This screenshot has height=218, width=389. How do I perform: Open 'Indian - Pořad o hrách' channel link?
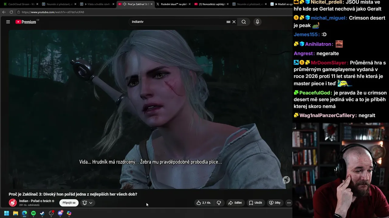tap(35, 201)
